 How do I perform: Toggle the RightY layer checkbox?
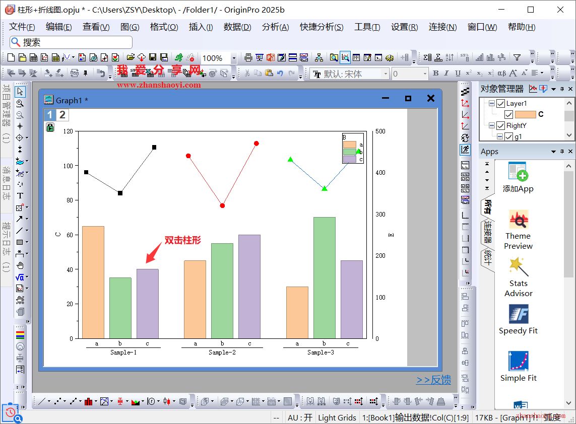coord(500,125)
